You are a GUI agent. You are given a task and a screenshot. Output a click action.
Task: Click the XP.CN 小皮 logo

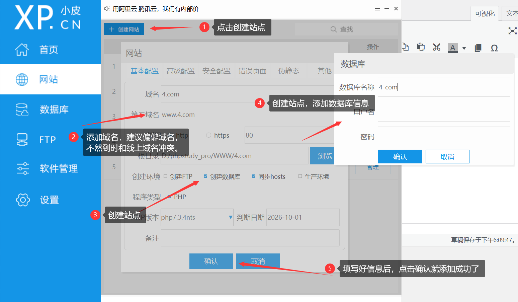tap(48, 17)
